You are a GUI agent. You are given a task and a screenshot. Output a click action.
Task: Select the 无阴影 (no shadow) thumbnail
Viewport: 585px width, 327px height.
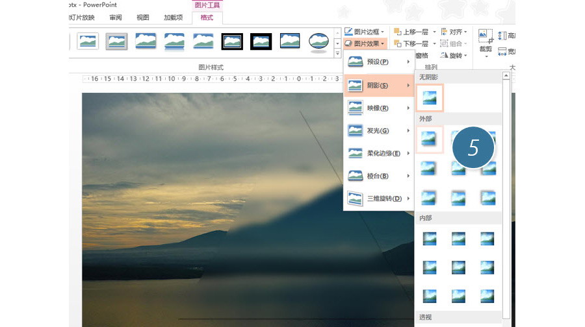[429, 97]
